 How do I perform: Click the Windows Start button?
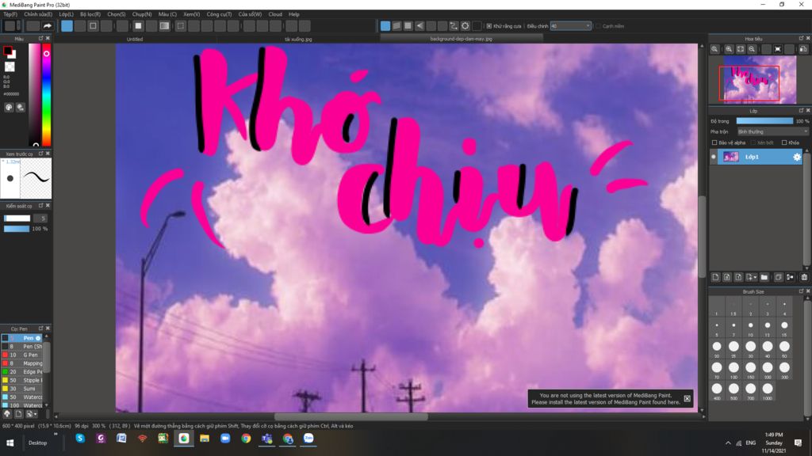coord(10,443)
